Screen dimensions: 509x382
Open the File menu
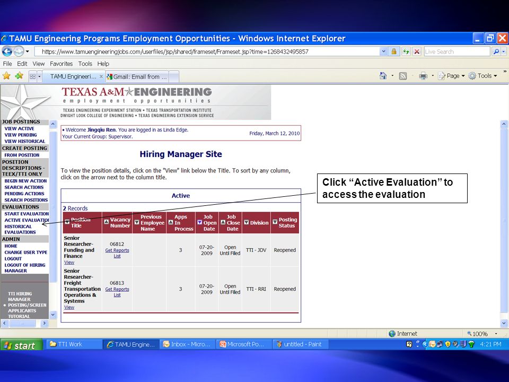pyautogui.click(x=7, y=64)
